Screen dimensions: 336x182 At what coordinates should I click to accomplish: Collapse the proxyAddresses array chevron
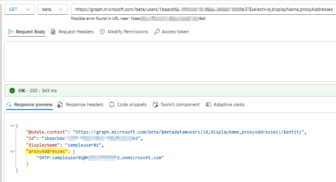click(x=12, y=151)
